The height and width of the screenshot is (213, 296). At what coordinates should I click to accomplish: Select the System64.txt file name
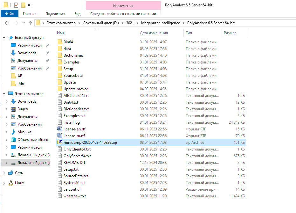pos(74,182)
